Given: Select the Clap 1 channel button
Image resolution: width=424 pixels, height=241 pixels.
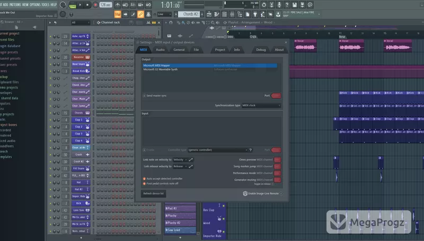Looking at the screenshot, I should pos(81,119).
